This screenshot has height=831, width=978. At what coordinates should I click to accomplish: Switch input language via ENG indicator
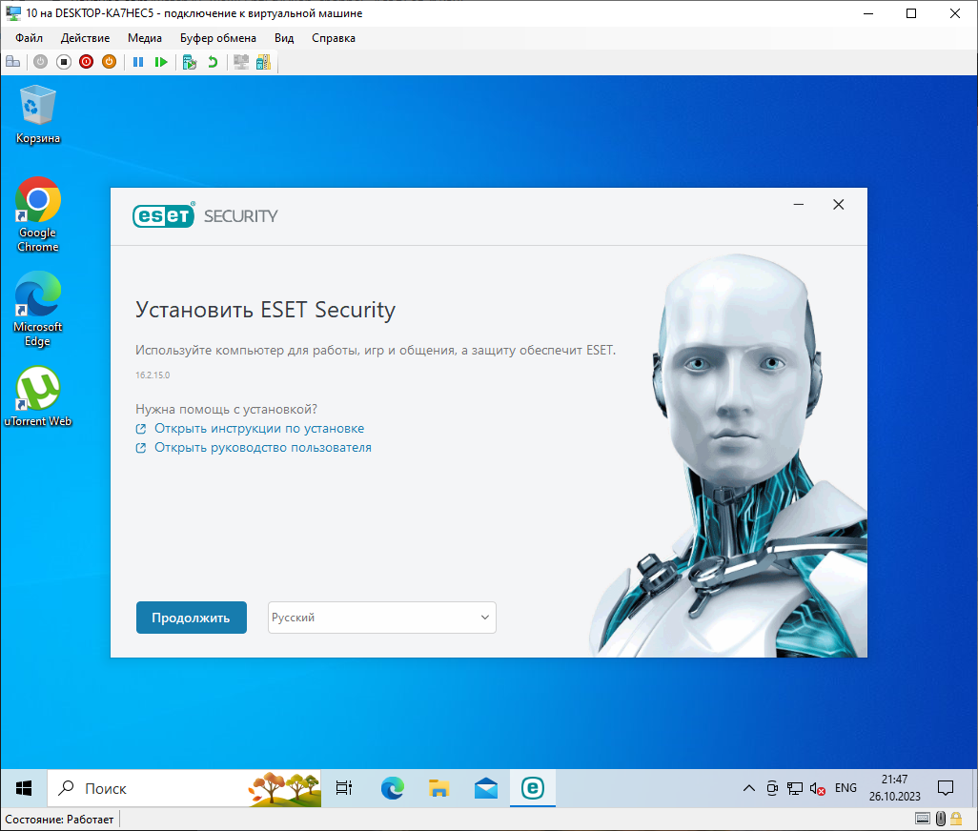[x=846, y=788]
